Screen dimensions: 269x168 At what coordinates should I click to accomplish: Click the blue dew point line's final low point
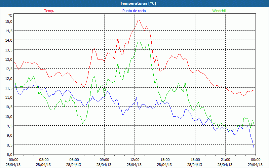[254, 148]
